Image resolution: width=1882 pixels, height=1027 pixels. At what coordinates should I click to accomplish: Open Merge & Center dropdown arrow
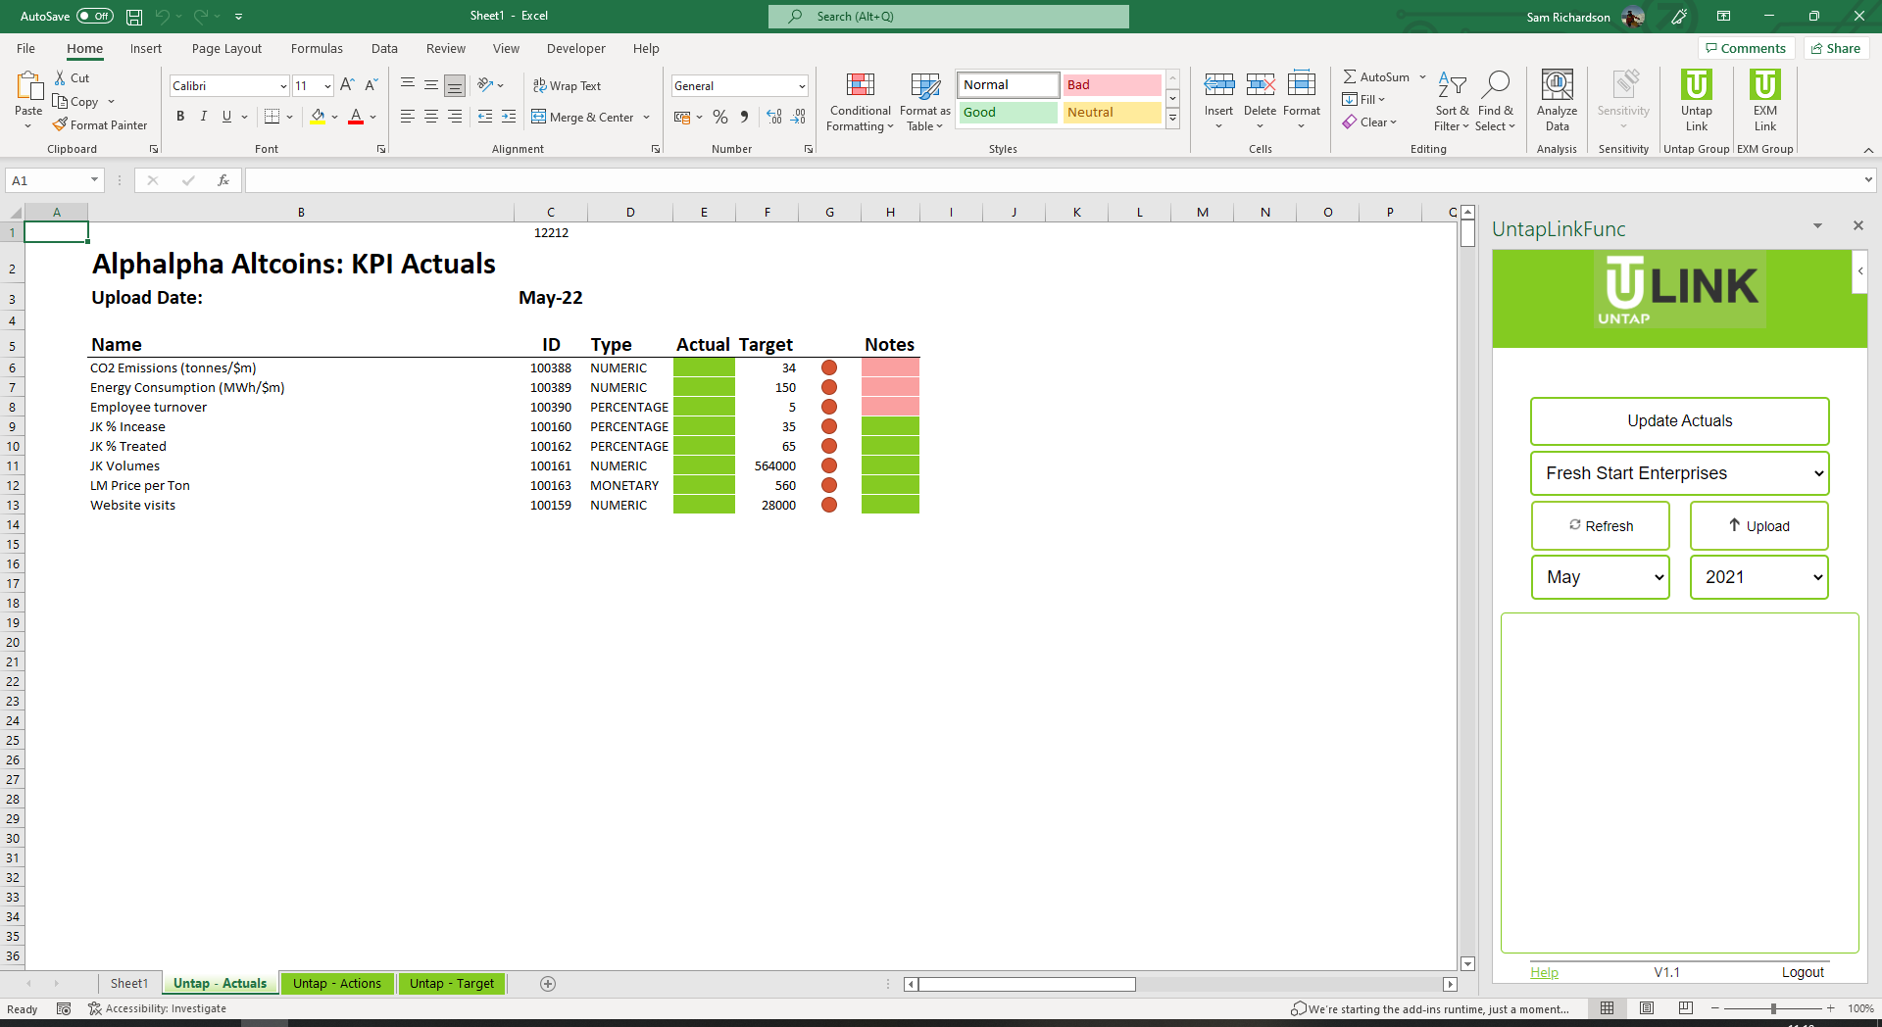pos(647,118)
